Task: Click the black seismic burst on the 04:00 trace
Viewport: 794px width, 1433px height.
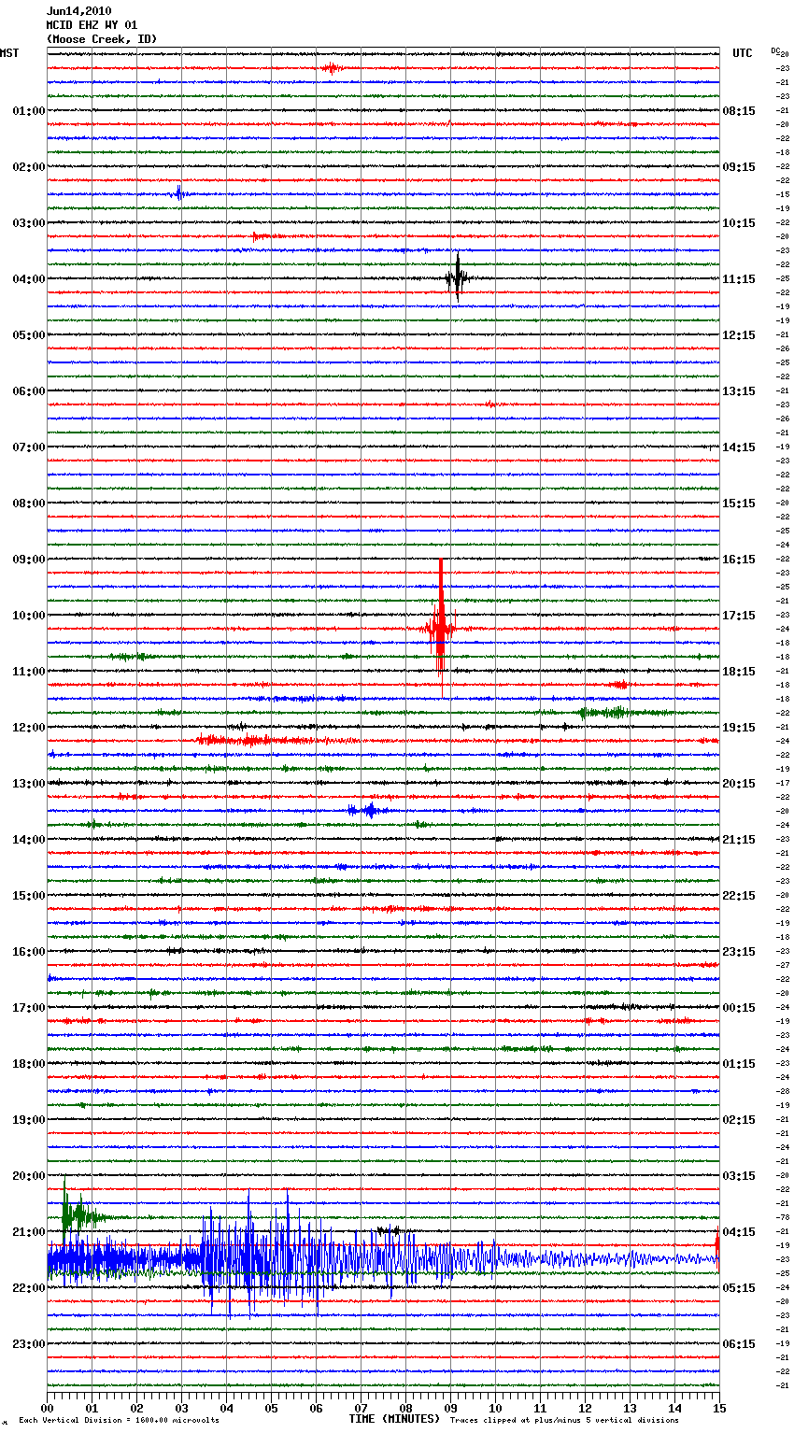Action: (x=458, y=277)
